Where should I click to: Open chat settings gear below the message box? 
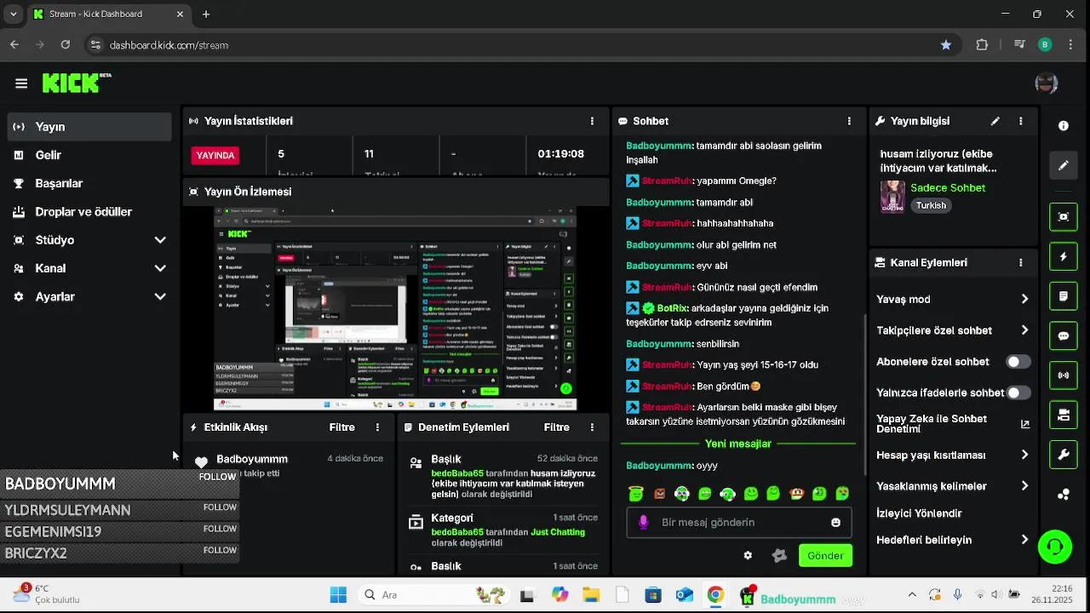[748, 555]
